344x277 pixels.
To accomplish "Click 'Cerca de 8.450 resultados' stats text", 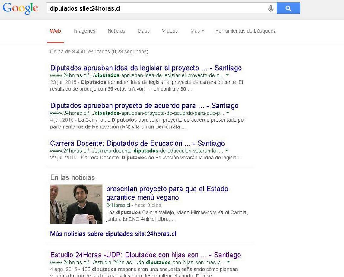I will click(99, 52).
